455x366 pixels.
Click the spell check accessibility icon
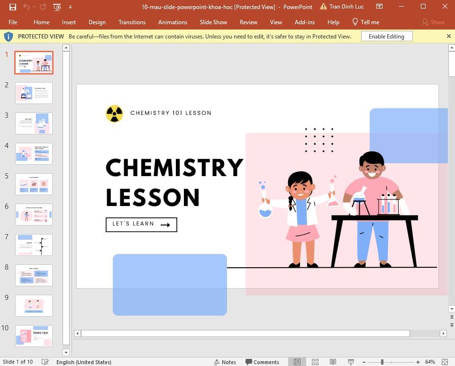(45, 362)
